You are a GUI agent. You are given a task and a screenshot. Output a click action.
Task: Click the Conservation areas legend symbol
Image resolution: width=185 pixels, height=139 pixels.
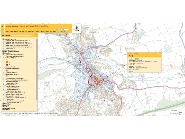pyautogui.click(x=7, y=76)
